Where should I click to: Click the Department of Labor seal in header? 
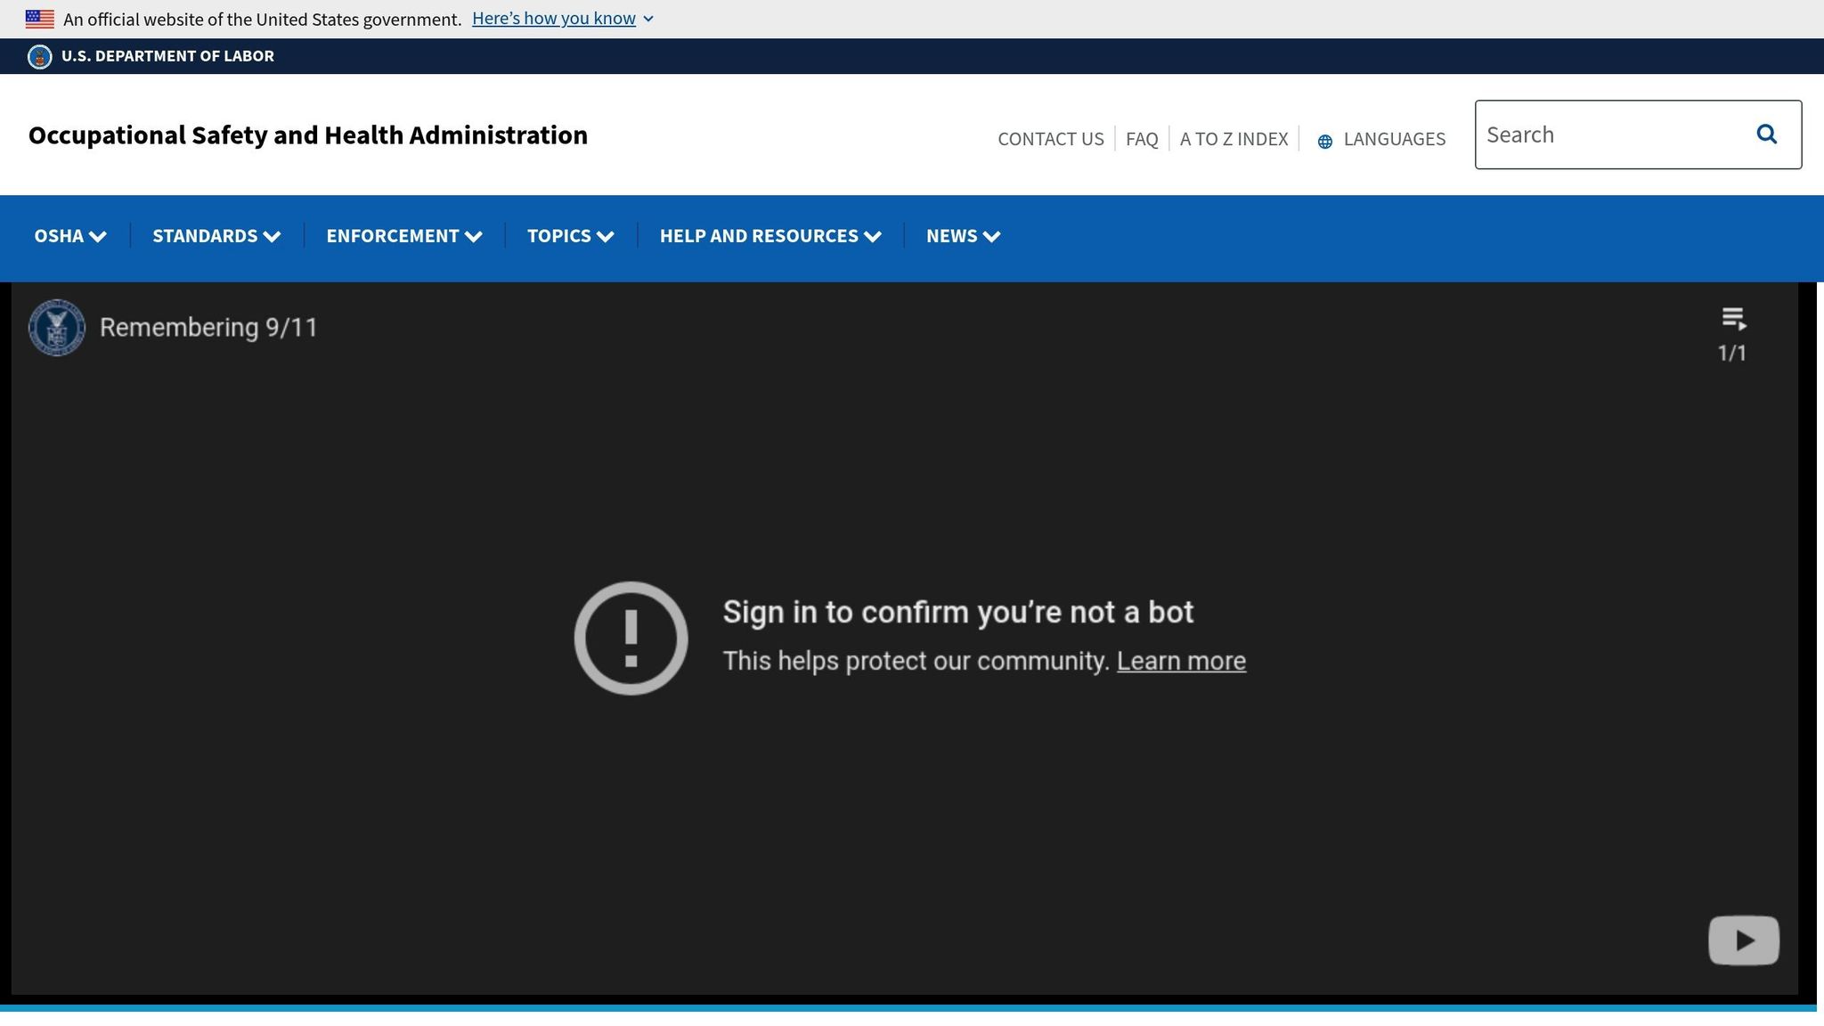[x=40, y=56]
